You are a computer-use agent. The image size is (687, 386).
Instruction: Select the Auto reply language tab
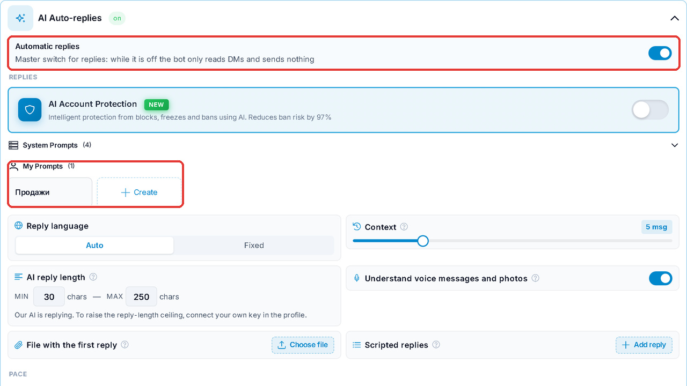(94, 246)
